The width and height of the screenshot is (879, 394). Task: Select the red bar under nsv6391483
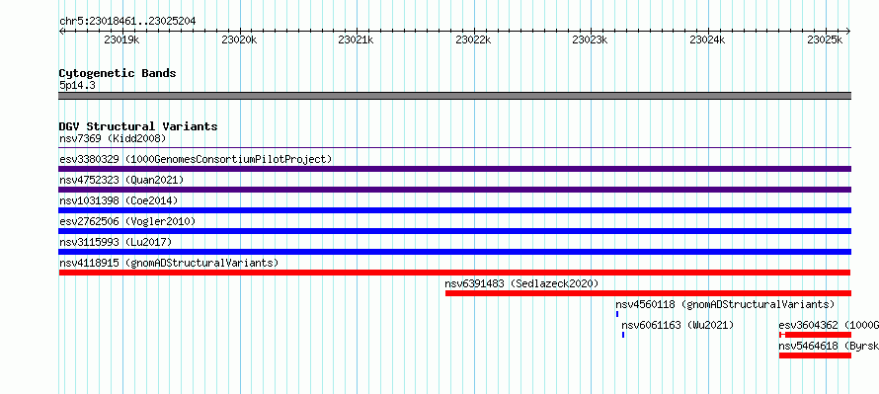(649, 293)
